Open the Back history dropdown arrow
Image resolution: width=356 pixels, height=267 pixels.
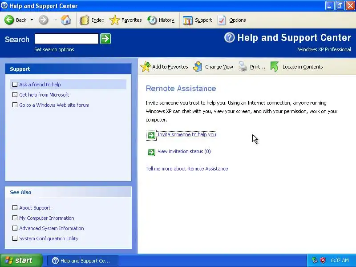32,20
